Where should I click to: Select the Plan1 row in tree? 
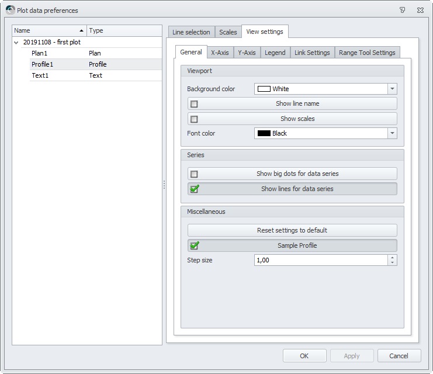(x=96, y=53)
